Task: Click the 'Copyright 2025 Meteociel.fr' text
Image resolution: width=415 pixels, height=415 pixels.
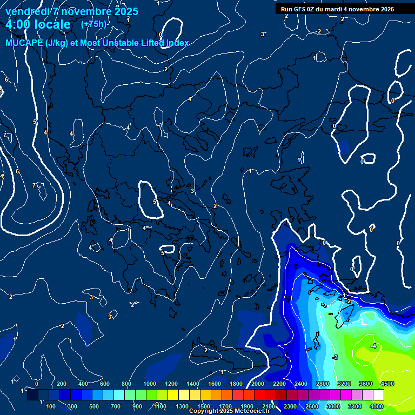Action: coord(230,411)
